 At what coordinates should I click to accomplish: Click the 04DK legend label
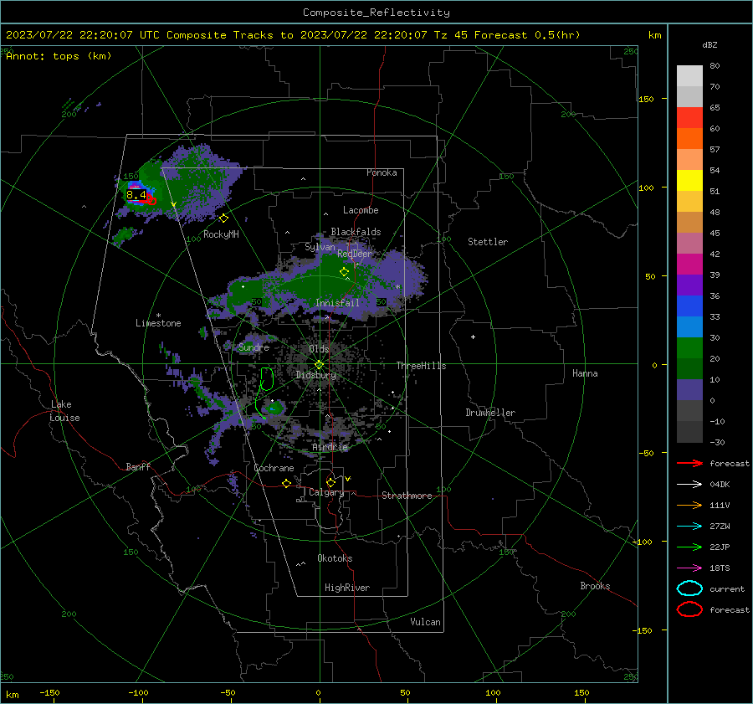(x=720, y=485)
